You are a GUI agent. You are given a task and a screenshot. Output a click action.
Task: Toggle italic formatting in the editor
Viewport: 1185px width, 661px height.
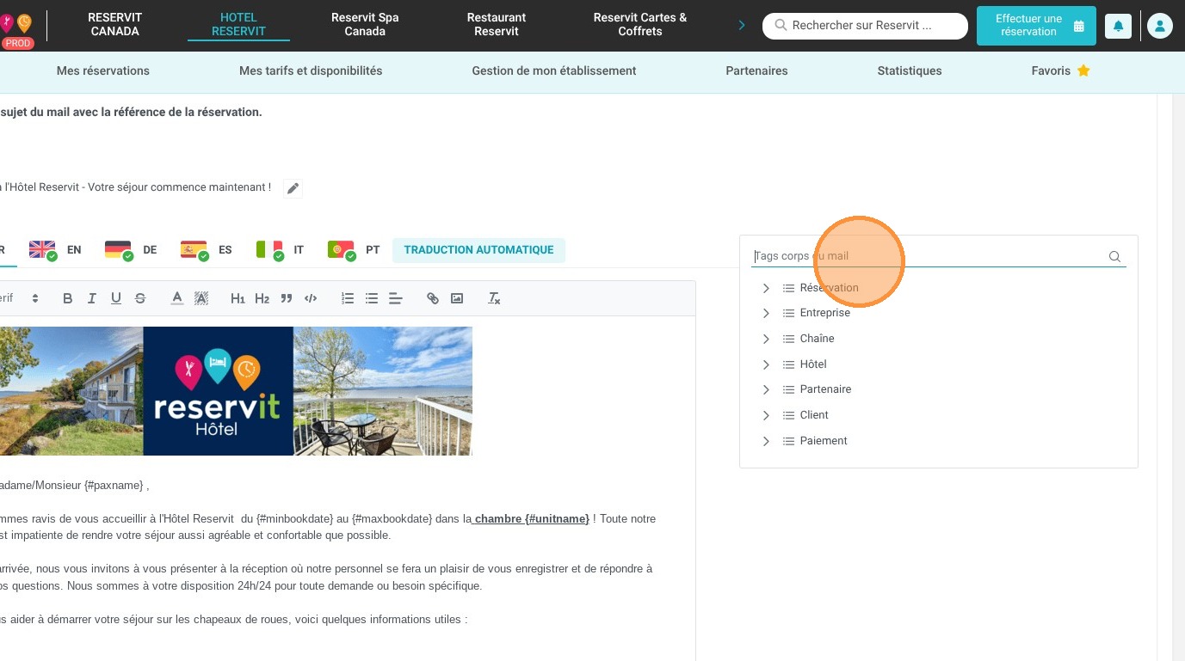coord(92,298)
